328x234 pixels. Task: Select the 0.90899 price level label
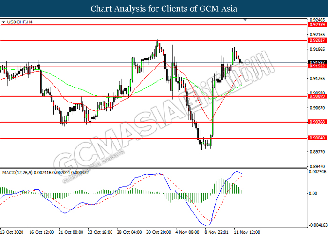point(317,96)
